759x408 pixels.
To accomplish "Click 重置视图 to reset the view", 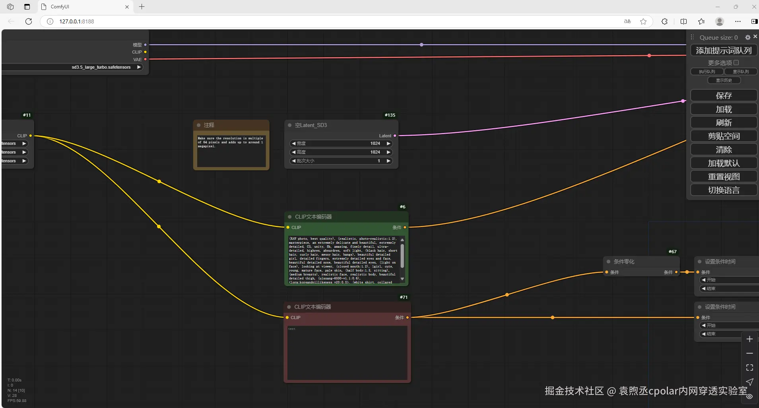I will coord(724,177).
